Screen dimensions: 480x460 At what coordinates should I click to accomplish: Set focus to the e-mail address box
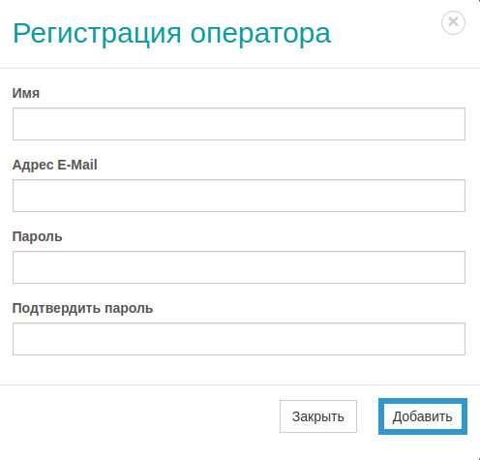point(239,196)
